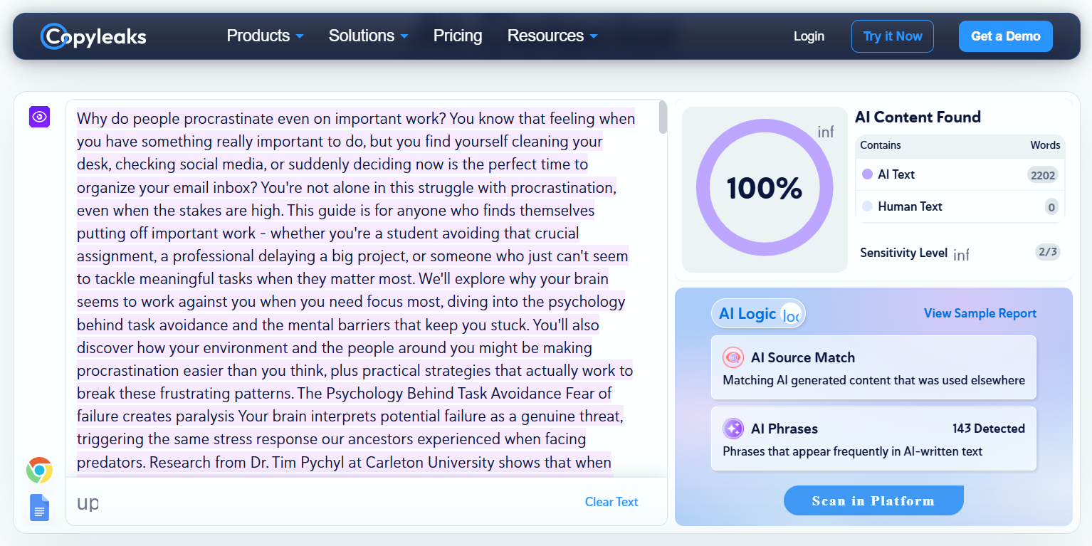
Task: Click the AI Source Match magnifier icon
Action: point(733,357)
